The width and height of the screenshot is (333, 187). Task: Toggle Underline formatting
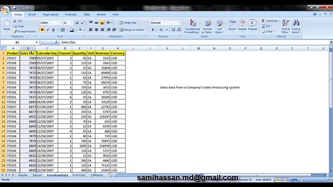click(53, 30)
